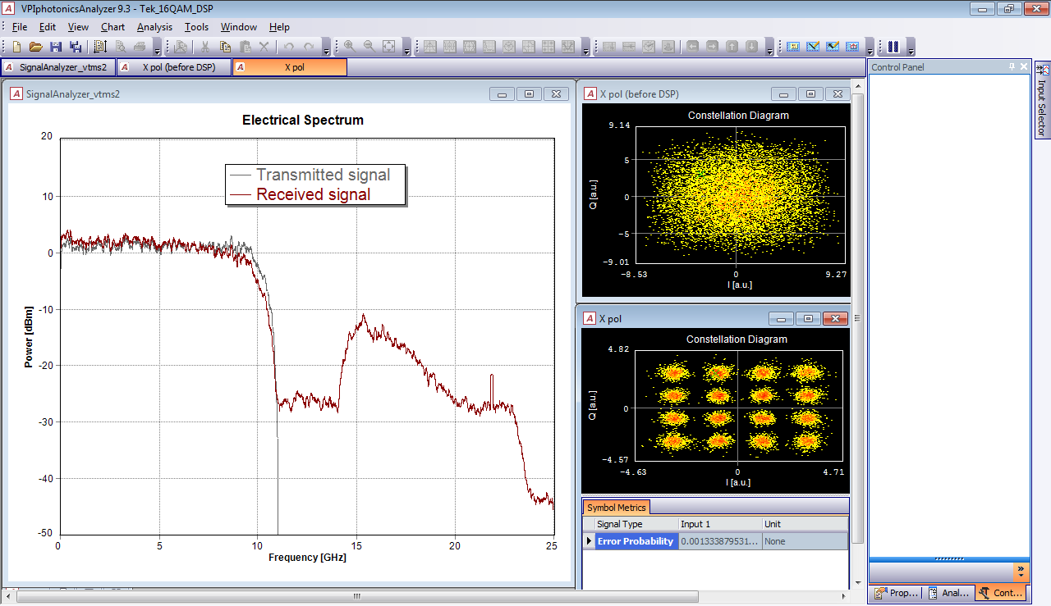Image resolution: width=1051 pixels, height=606 pixels.
Task: Click the Print Preview icon
Action: pyautogui.click(x=121, y=47)
